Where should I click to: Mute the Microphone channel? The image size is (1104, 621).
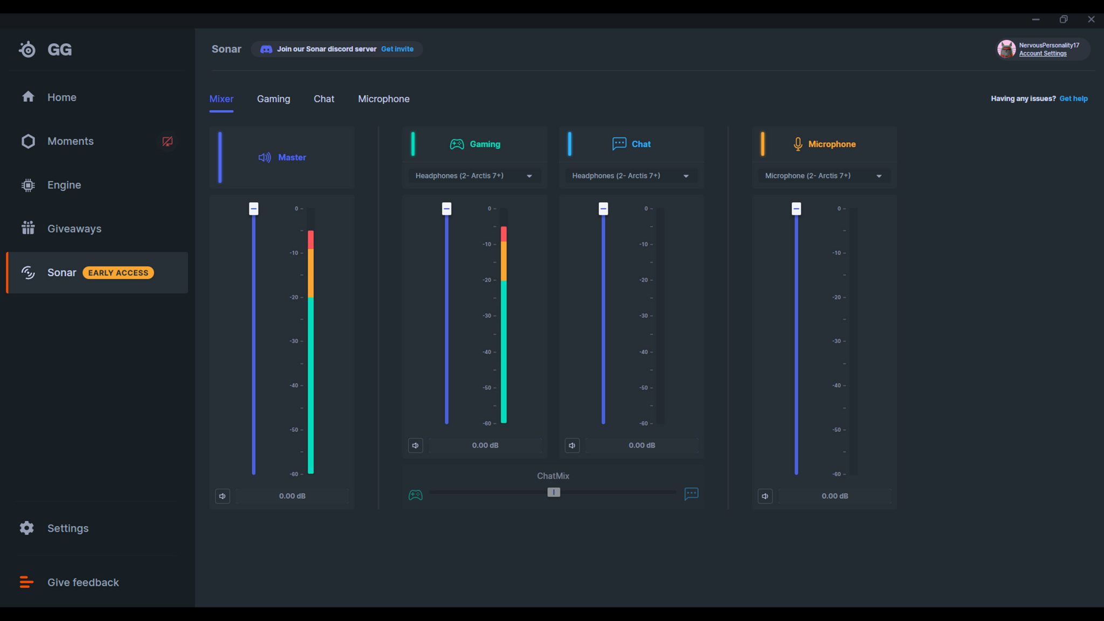click(x=765, y=496)
